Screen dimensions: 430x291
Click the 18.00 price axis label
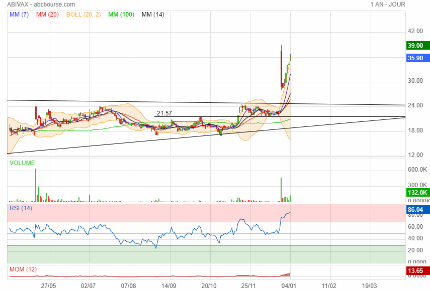point(415,130)
